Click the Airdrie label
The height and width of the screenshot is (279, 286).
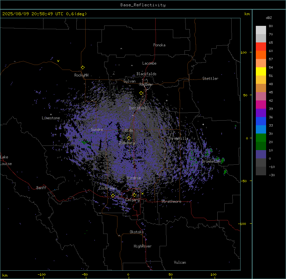[134, 178]
